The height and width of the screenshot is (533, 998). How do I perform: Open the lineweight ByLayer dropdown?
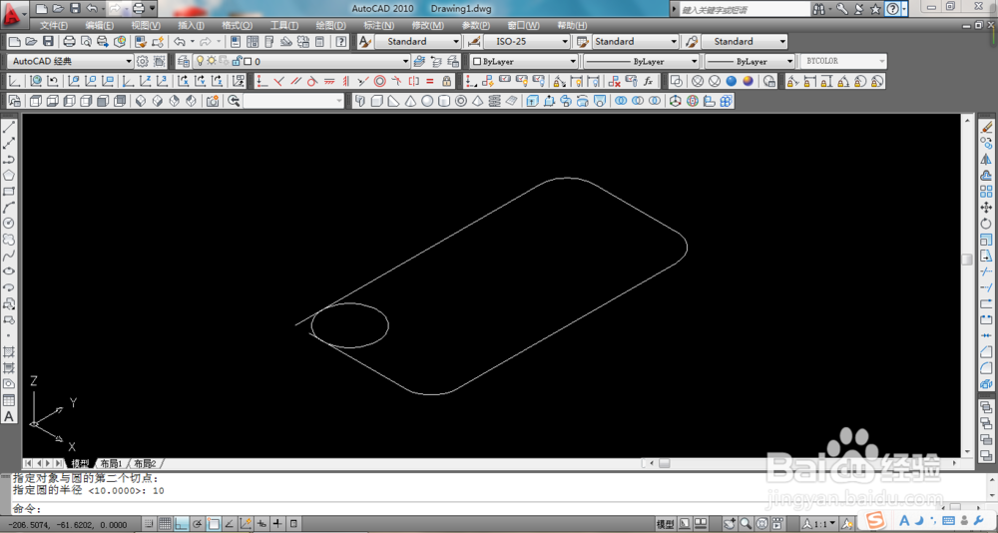(750, 61)
